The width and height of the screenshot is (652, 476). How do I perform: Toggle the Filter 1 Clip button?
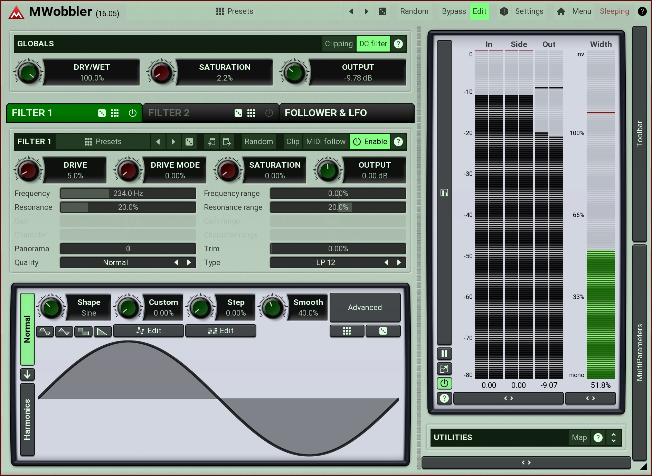pyautogui.click(x=293, y=142)
